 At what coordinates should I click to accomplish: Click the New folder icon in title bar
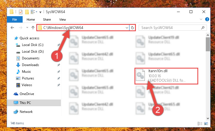coord(27,12)
